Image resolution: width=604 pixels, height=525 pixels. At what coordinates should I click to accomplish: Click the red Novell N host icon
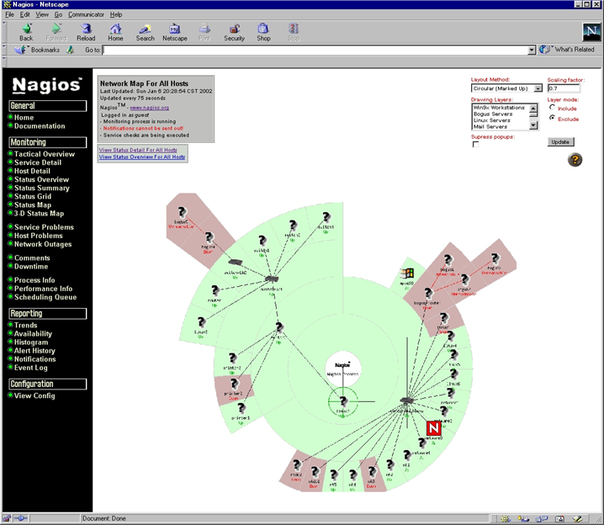point(434,428)
